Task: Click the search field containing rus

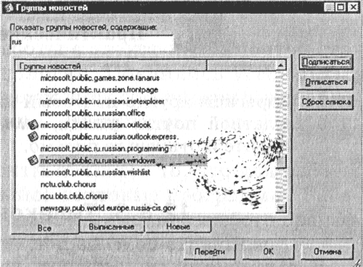Action: point(91,42)
